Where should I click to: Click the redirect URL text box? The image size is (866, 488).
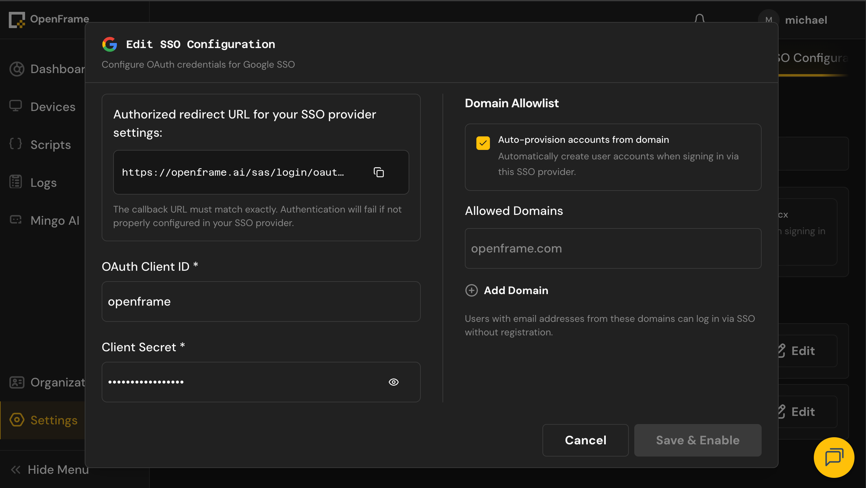click(x=261, y=172)
